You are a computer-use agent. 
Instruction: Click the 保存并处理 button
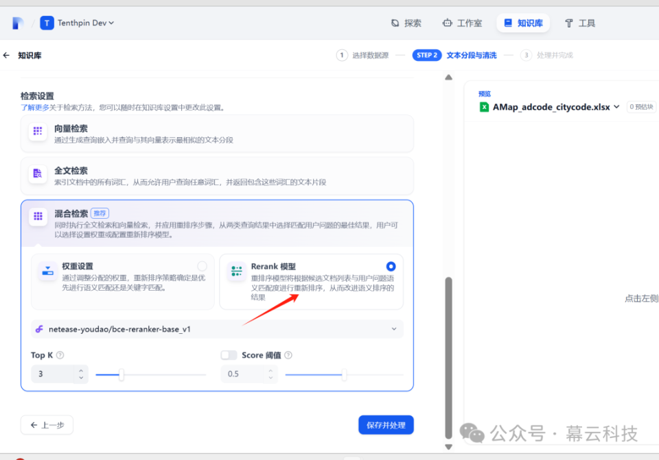pos(386,425)
